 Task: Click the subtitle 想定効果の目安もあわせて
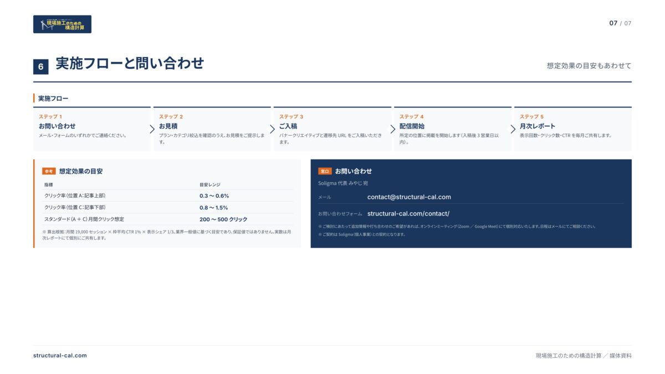point(589,65)
